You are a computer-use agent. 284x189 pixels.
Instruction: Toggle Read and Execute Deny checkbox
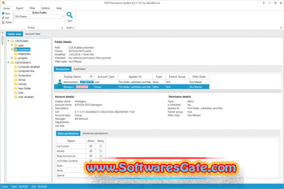(x=101, y=156)
